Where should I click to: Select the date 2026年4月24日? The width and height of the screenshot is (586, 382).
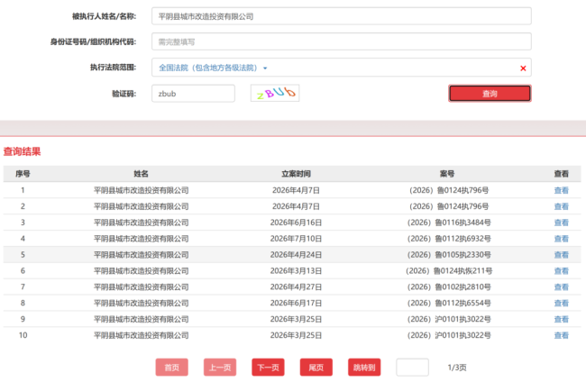(296, 255)
